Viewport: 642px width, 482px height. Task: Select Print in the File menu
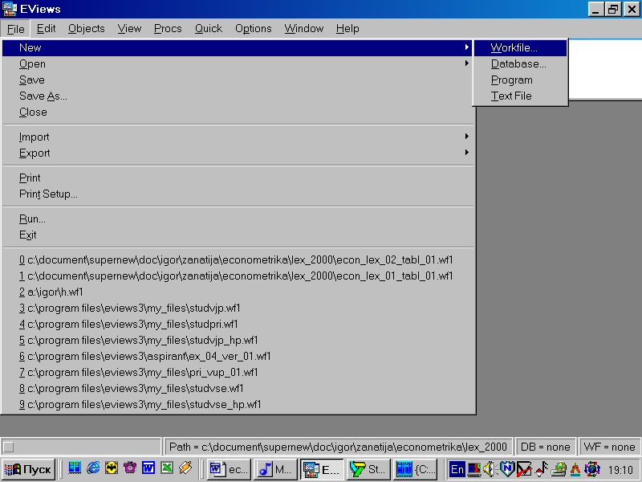click(238, 178)
